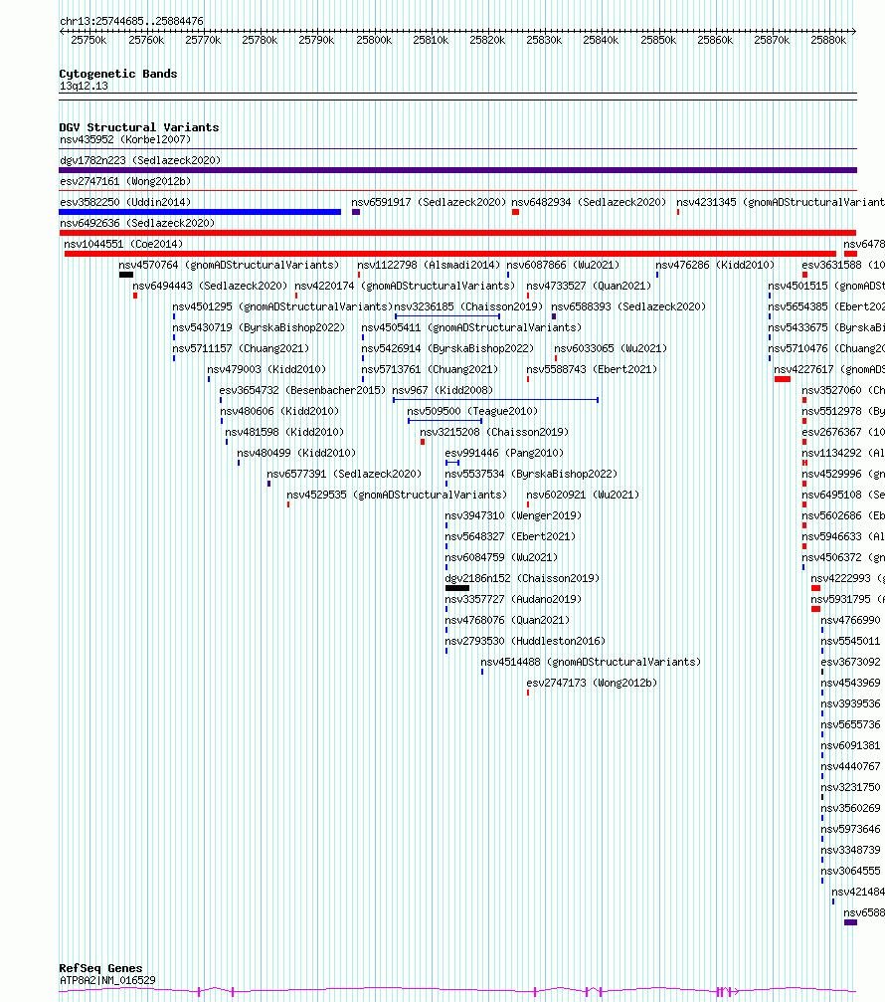The width and height of the screenshot is (885, 1002).
Task: Open variant nsv6591917 (Sedlazeck2020)
Action: (429, 202)
